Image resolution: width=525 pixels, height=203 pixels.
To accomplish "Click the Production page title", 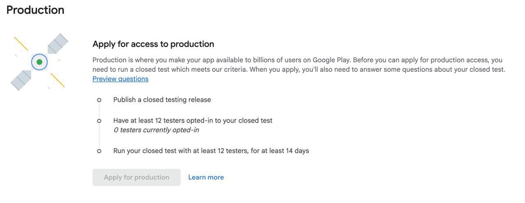I will [35, 10].
